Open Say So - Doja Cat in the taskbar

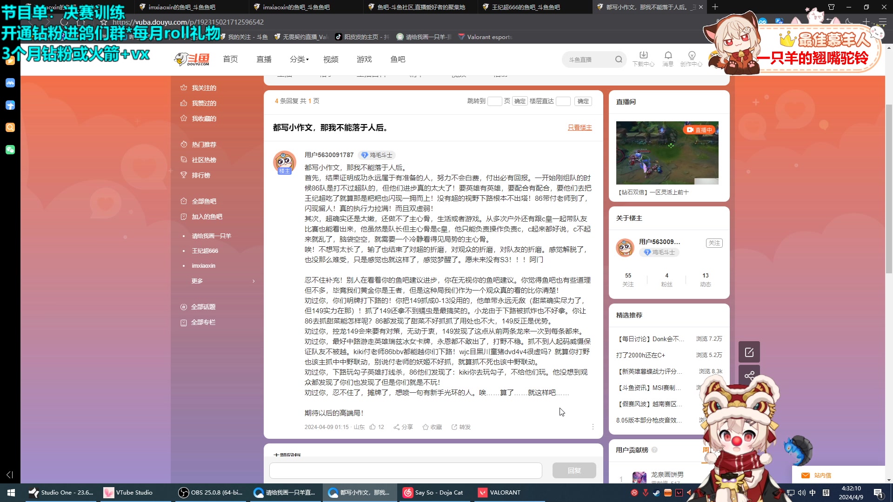click(x=433, y=492)
